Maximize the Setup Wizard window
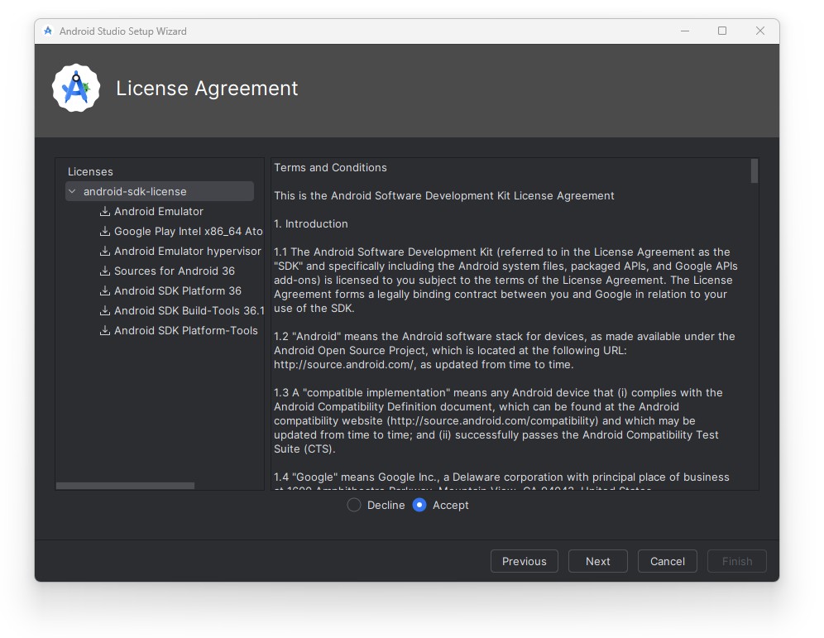This screenshot has height=638, width=824. click(x=722, y=31)
